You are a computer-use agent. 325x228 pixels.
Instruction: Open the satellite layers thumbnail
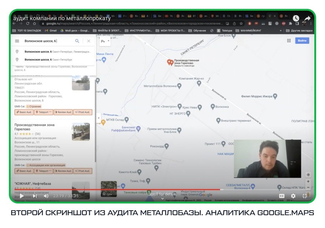[x=109, y=189]
